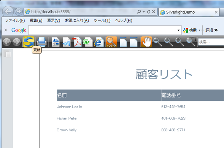
Task: Select the hand pan tool
Action: point(146,42)
